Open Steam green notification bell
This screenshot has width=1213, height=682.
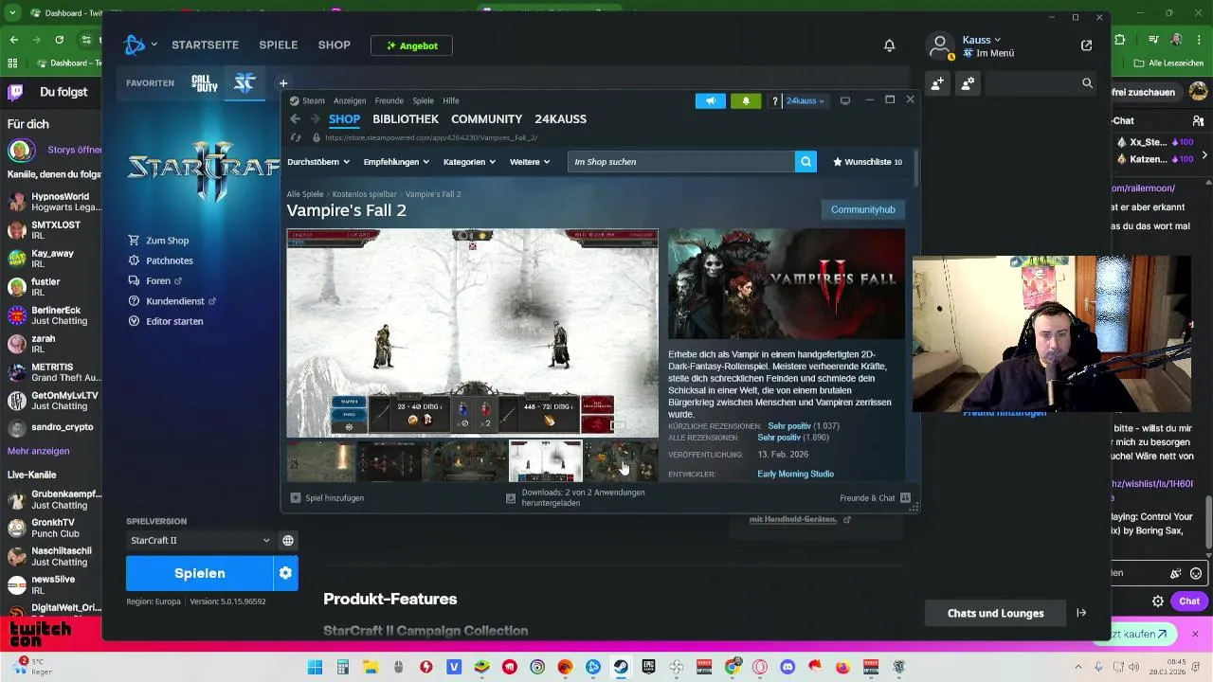746,100
